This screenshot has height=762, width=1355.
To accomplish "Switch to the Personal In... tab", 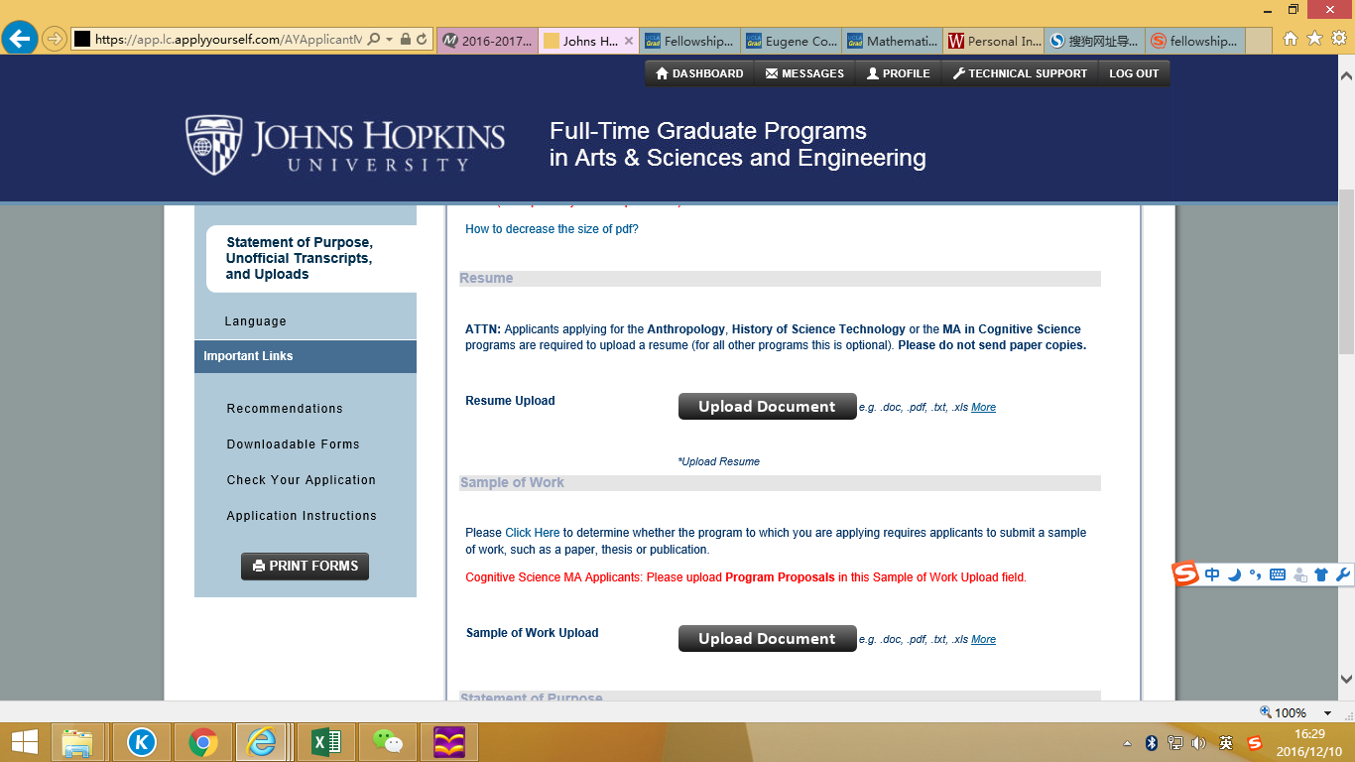I will [994, 41].
